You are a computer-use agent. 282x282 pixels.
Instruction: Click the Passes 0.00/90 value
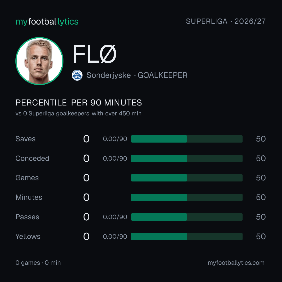click(115, 217)
